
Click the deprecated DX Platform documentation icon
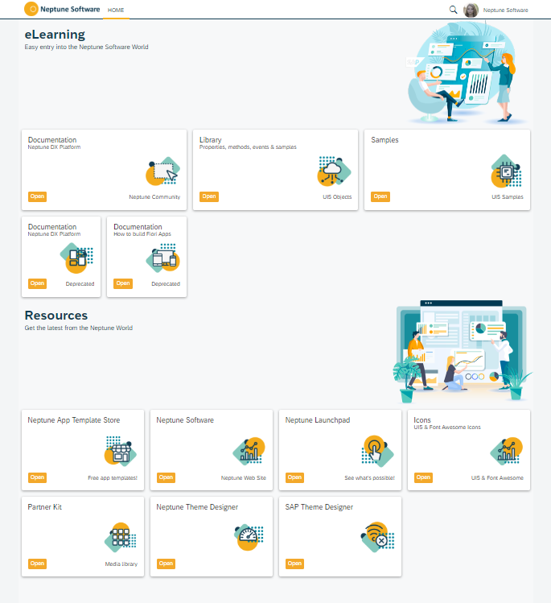click(x=77, y=258)
